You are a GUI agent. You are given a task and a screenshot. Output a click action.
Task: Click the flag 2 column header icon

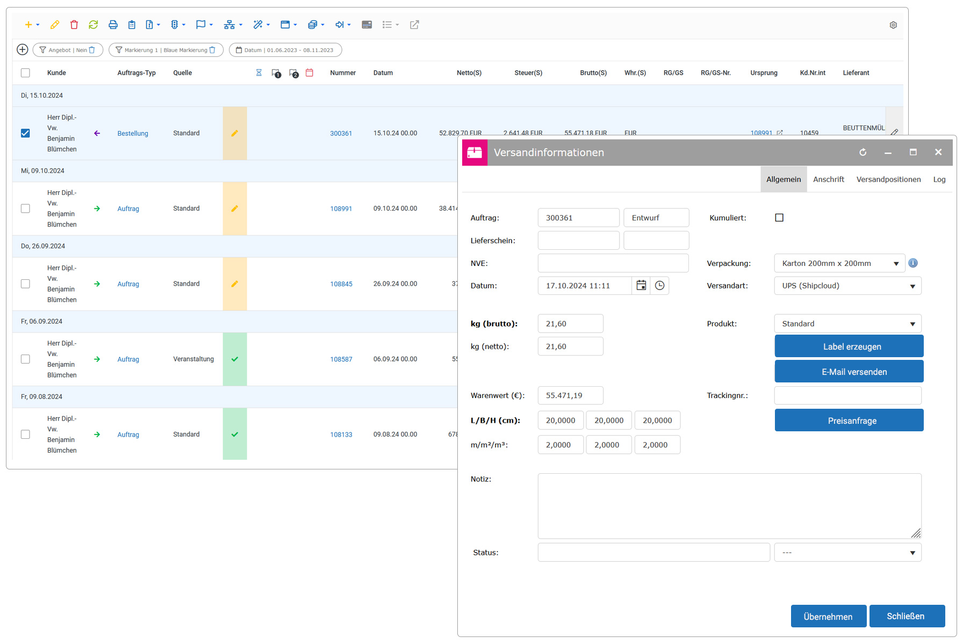pos(294,73)
